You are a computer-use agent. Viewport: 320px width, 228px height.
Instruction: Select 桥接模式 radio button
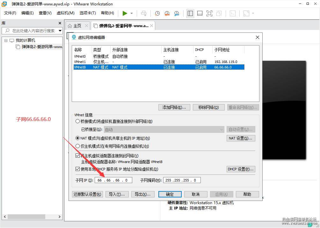click(x=77, y=121)
